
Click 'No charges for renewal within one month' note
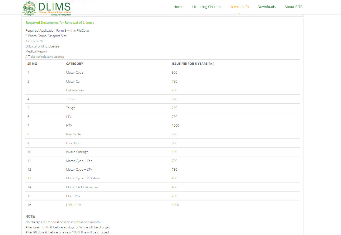coord(63,222)
